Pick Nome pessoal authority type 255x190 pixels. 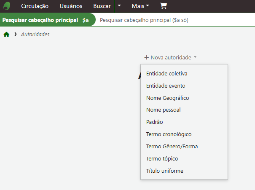(x=163, y=110)
